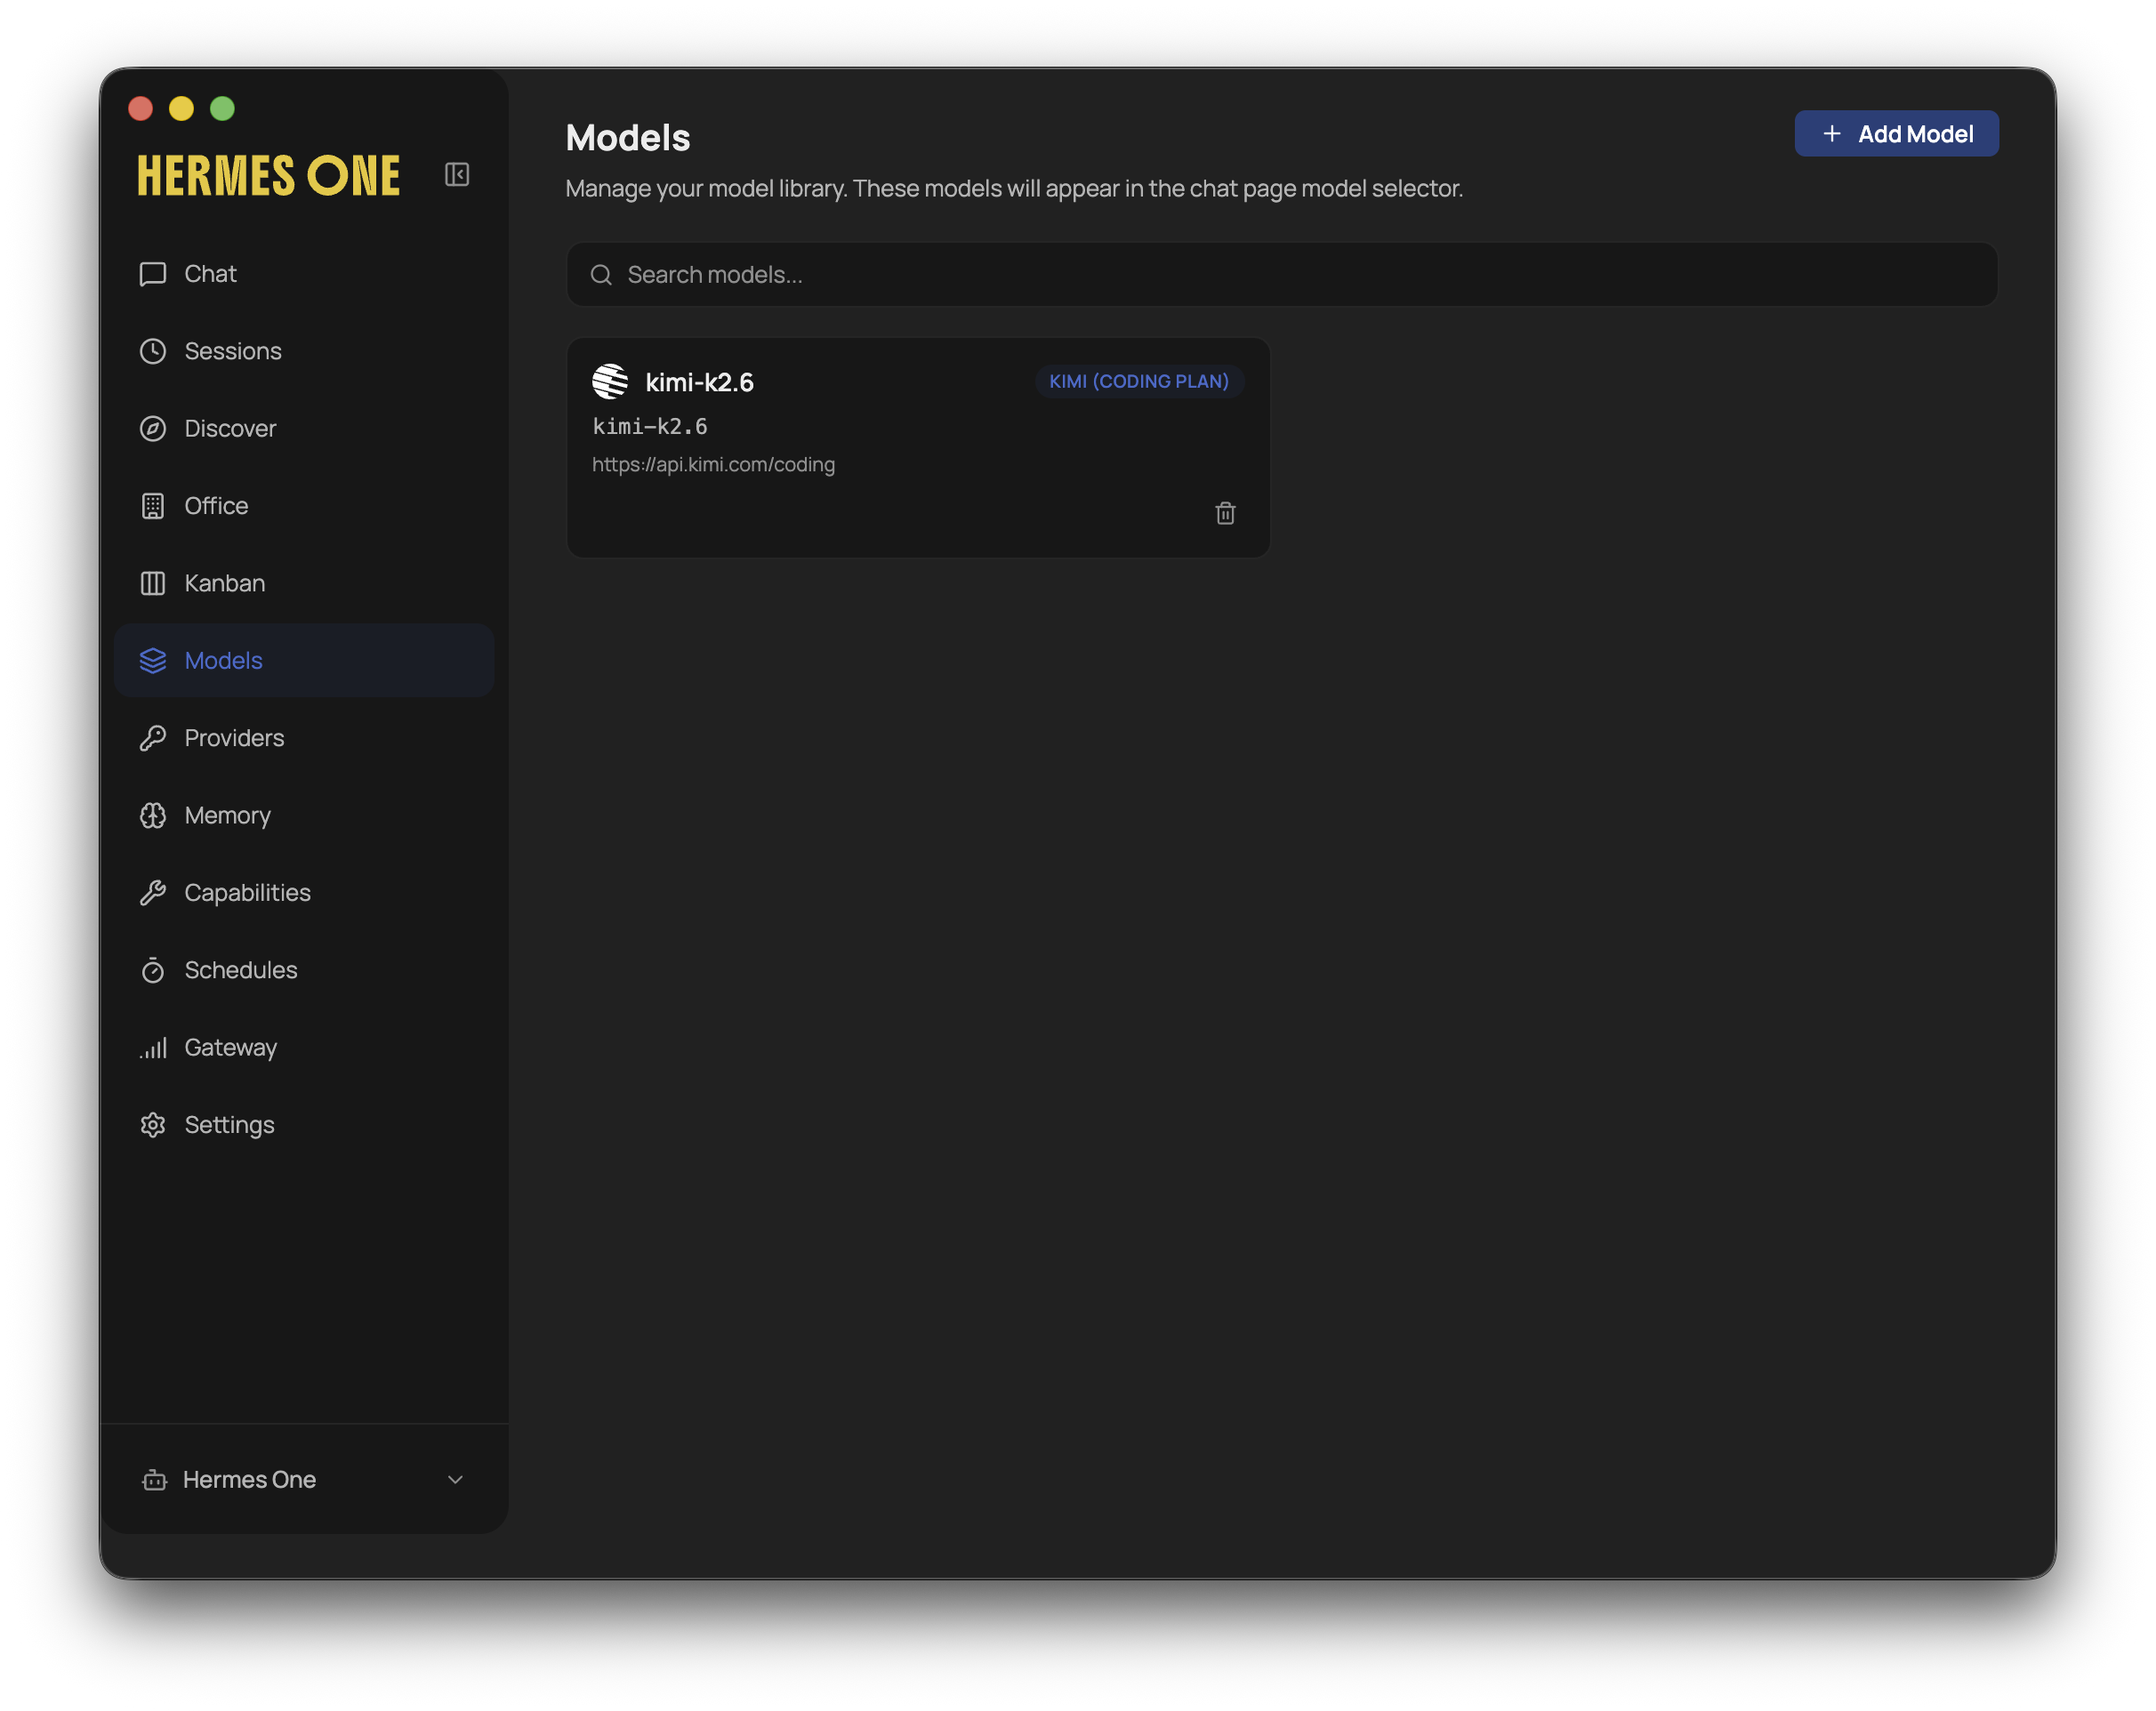Click the Kanban columns icon
This screenshot has width=2156, height=1711.
coord(153,583)
